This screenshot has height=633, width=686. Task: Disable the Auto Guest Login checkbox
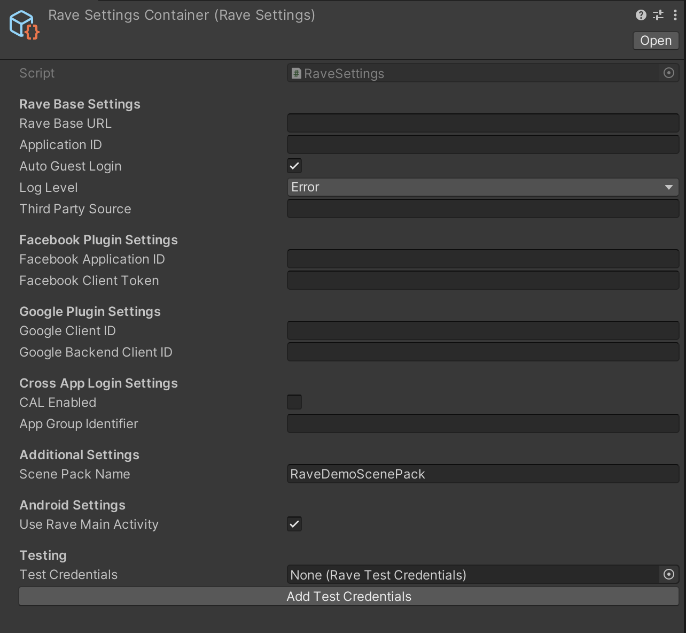tap(294, 166)
